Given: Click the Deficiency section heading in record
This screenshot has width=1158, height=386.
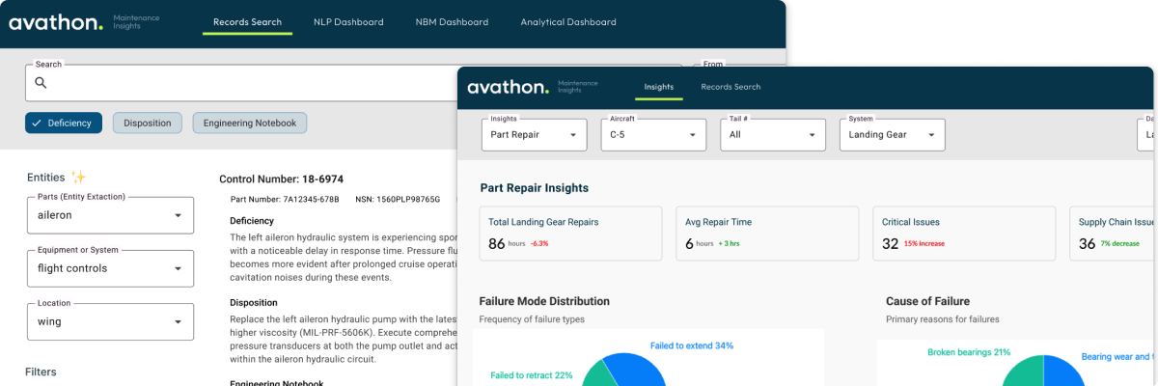Looking at the screenshot, I should pos(252,220).
